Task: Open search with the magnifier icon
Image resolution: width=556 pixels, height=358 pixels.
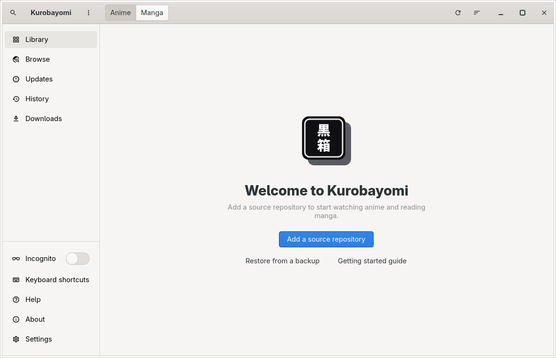Action: [x=13, y=13]
